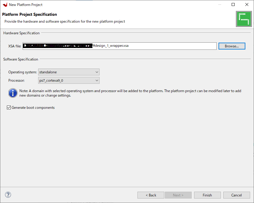Click the 'XSA file:' label

pos(15,46)
